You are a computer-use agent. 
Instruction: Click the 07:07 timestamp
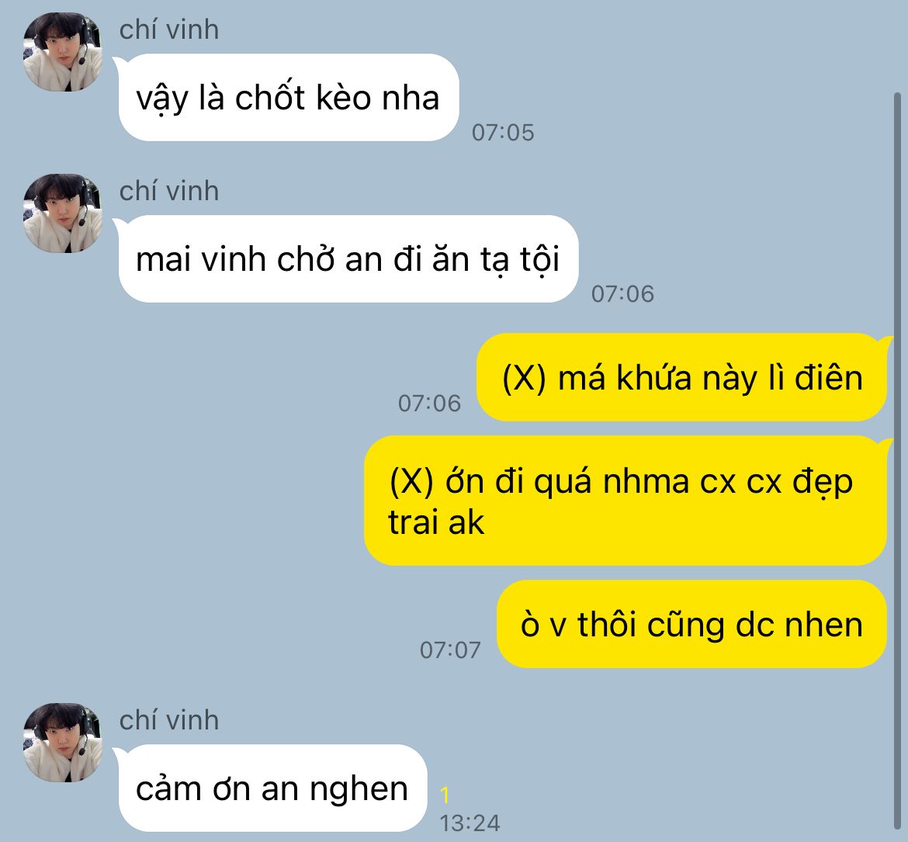click(451, 650)
